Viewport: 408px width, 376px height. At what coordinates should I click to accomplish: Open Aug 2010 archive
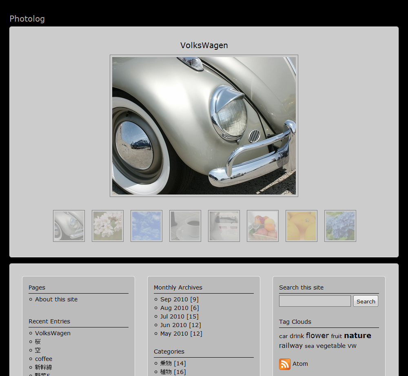coord(180,308)
